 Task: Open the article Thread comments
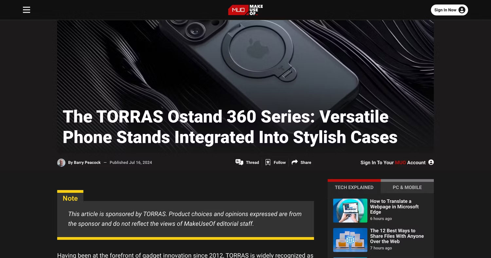click(247, 162)
